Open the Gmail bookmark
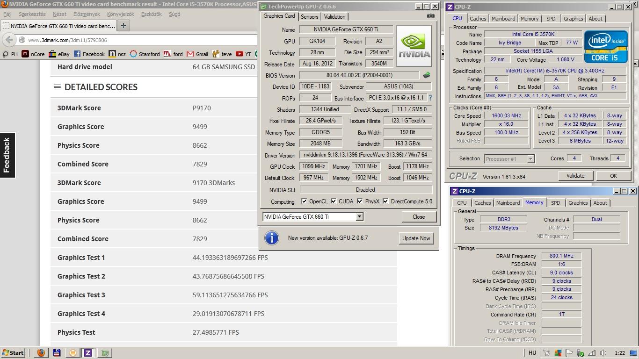 pos(197,54)
